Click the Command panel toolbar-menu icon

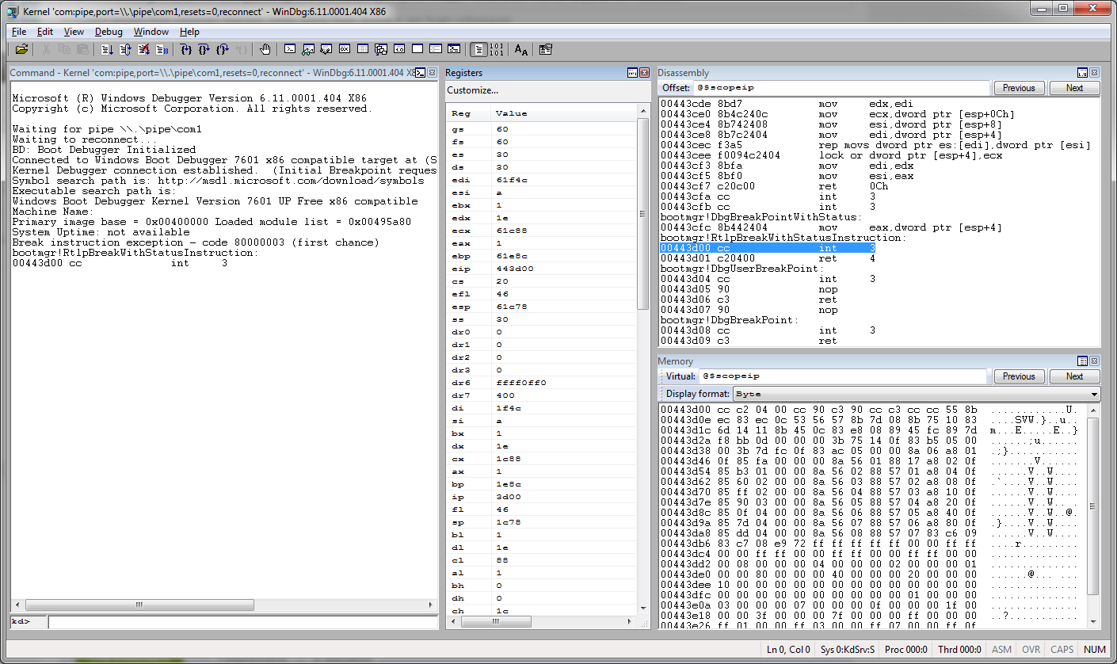pyautogui.click(x=421, y=73)
